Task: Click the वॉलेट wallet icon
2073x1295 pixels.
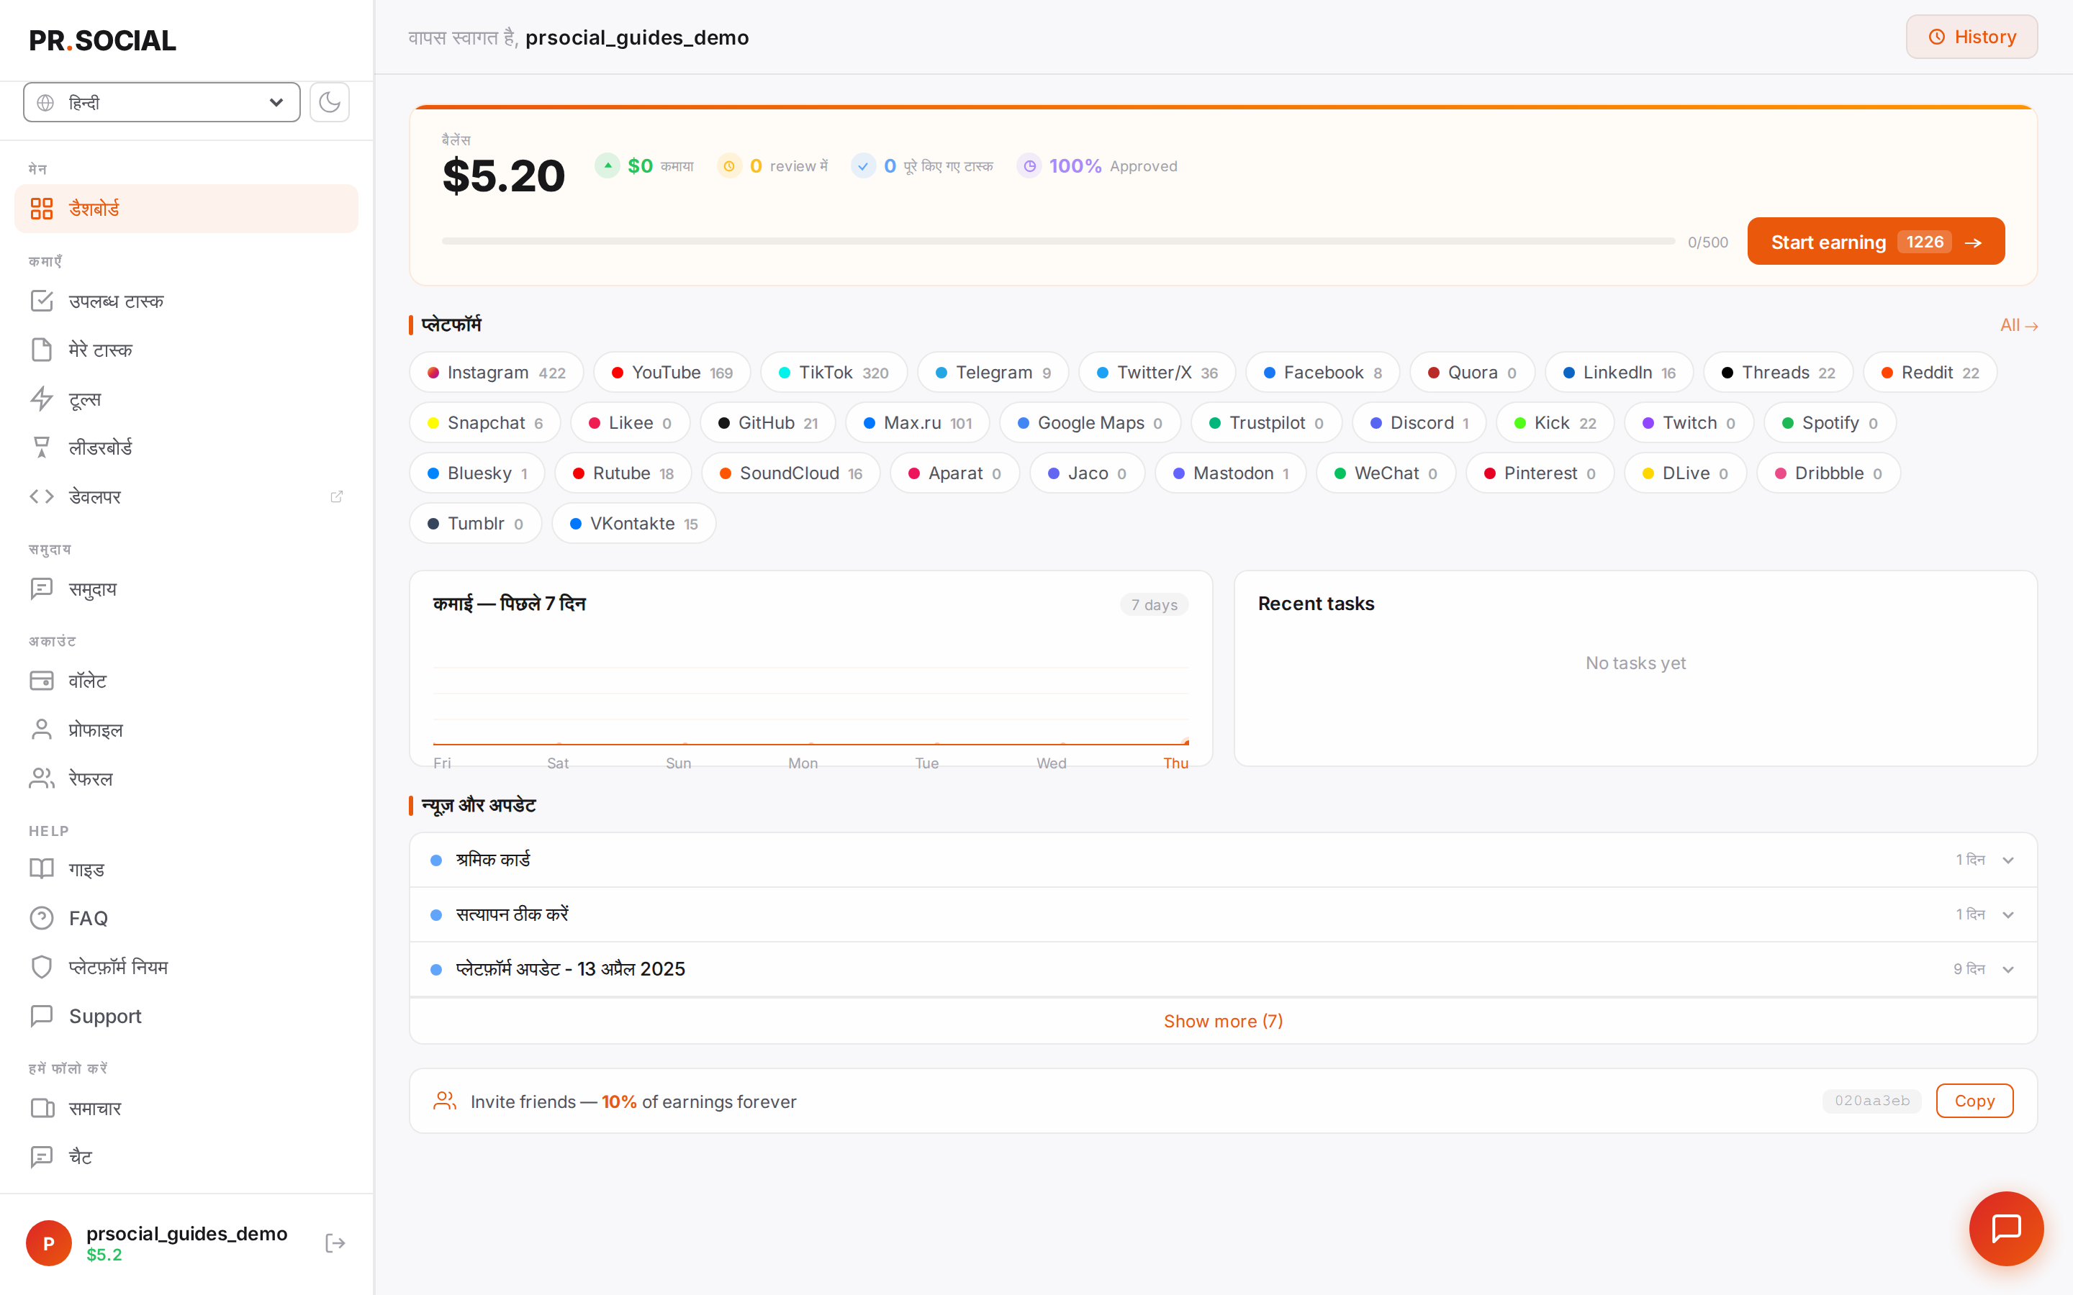Action: [x=41, y=680]
